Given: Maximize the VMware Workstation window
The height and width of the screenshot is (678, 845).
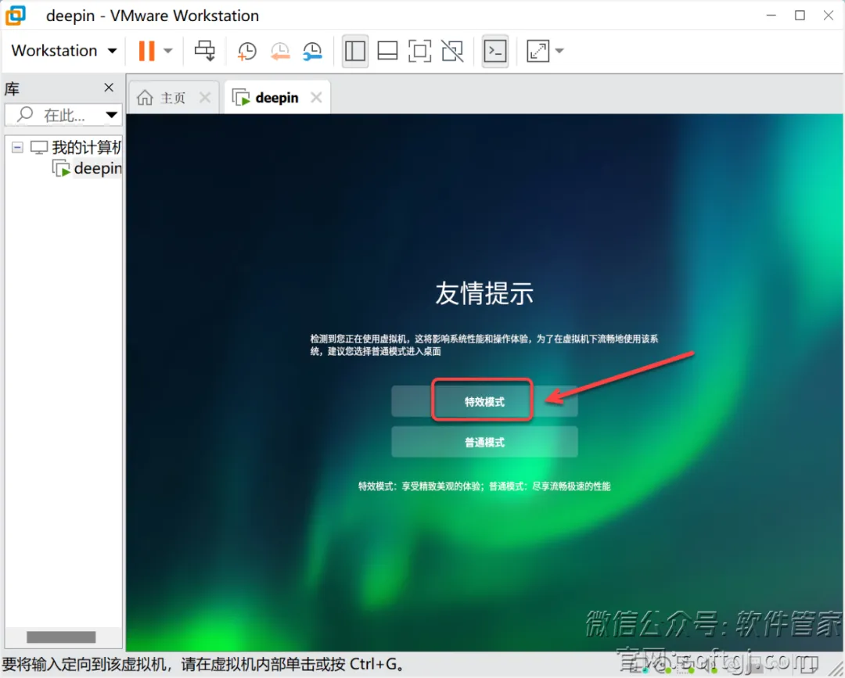Looking at the screenshot, I should click(800, 16).
